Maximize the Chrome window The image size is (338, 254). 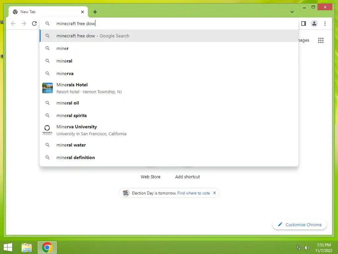[x=313, y=7]
